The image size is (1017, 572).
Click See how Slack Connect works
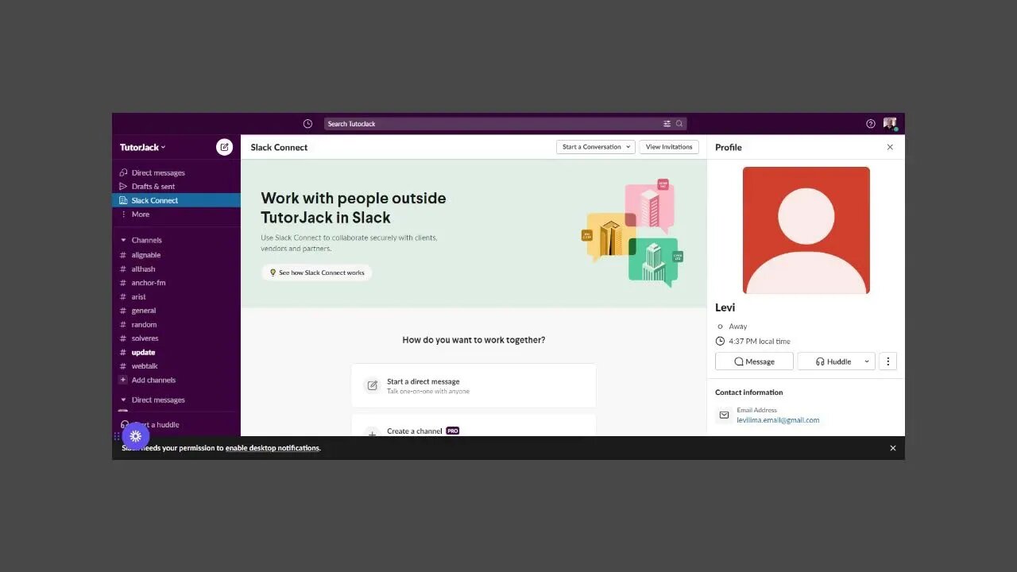click(x=317, y=272)
